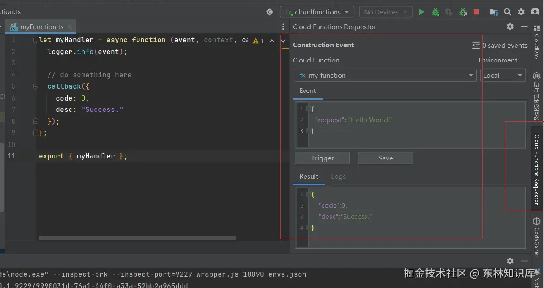544x288 pixels.
Task: Open bottom run panel settings gear
Action: (510, 261)
